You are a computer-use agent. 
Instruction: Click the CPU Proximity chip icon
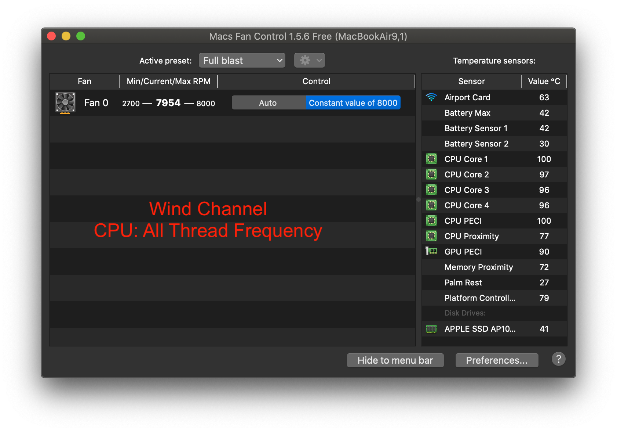(431, 236)
